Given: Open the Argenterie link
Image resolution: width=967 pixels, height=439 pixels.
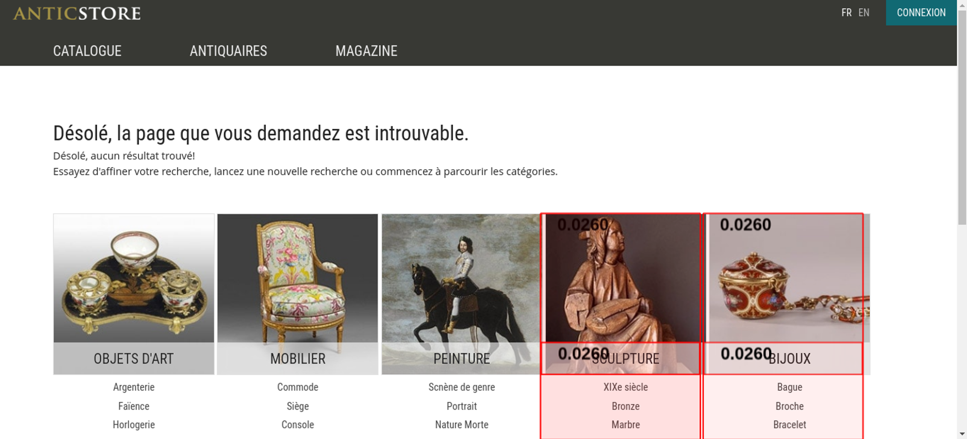Looking at the screenshot, I should 134,387.
